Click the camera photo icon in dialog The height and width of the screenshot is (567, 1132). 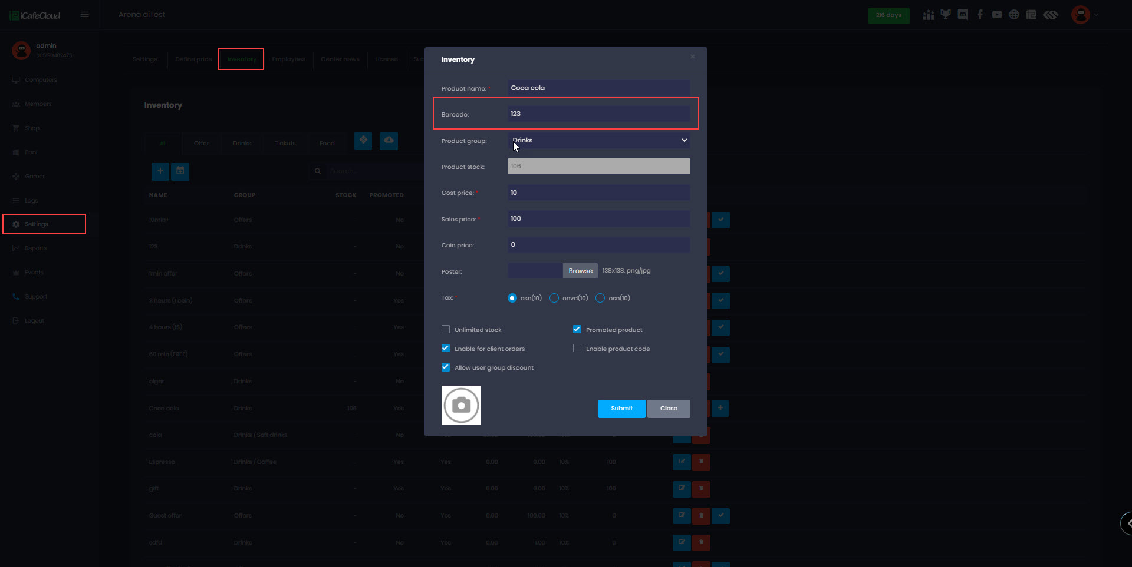tap(461, 405)
